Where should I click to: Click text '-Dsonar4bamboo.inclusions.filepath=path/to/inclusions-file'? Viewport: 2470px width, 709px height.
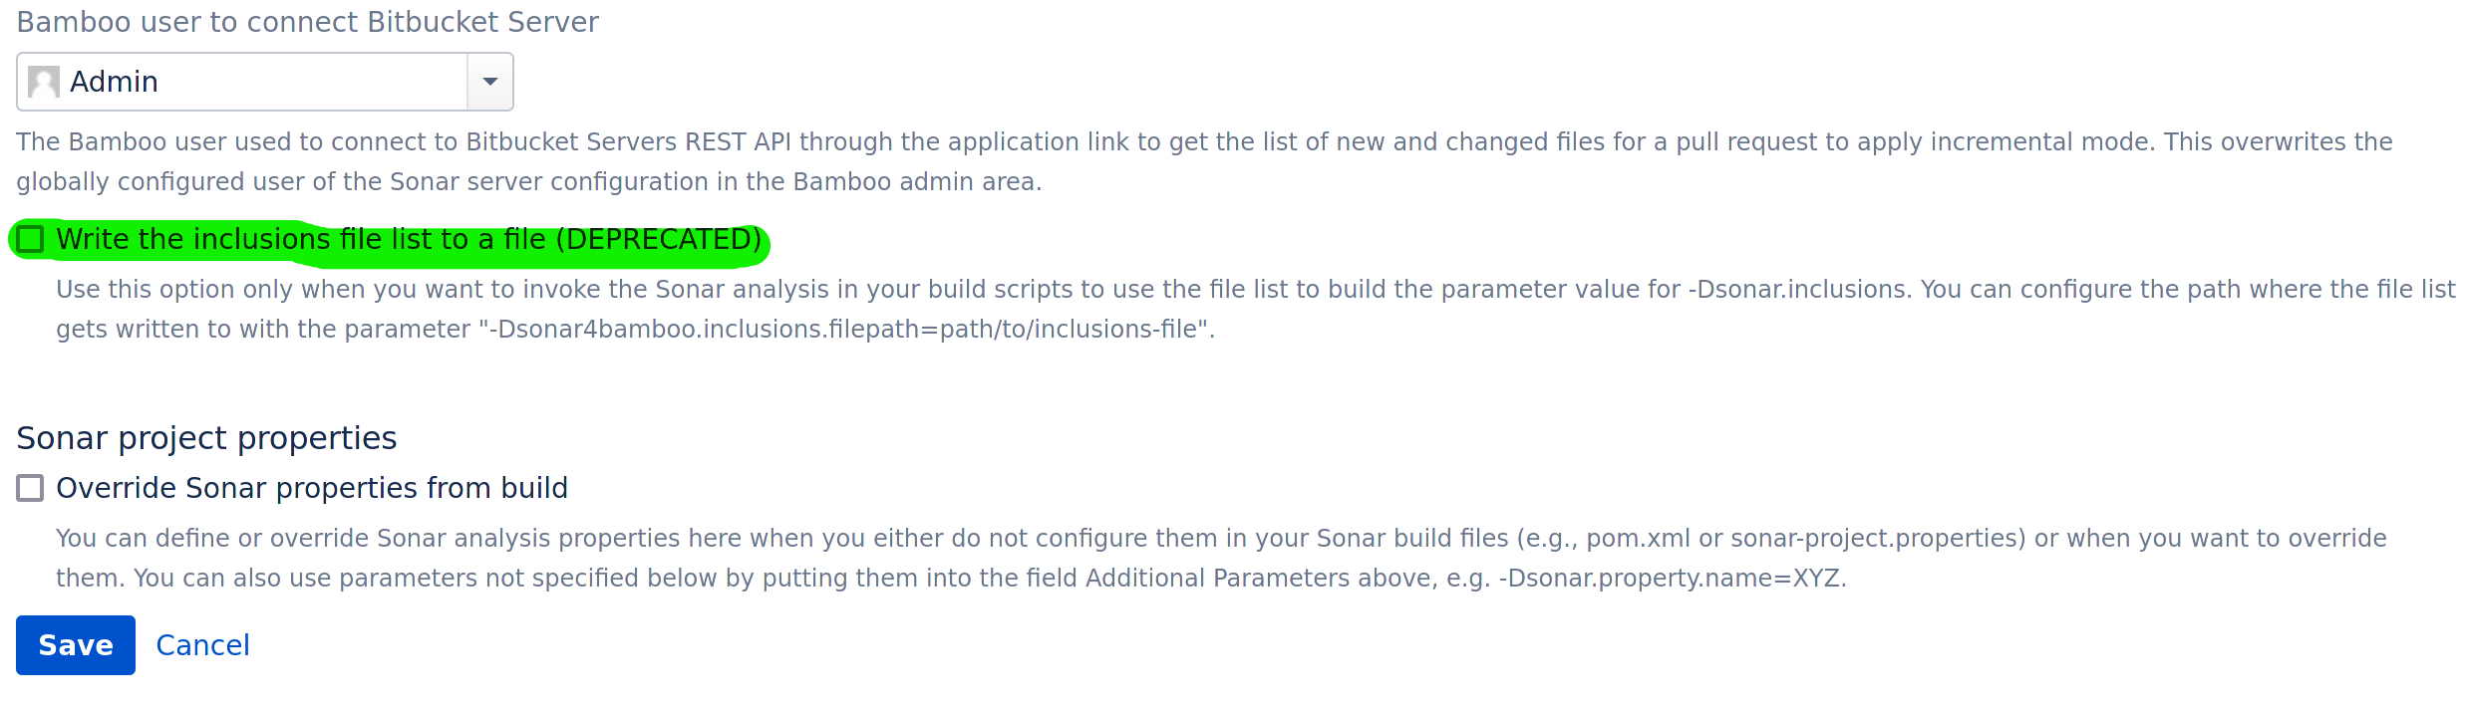(847, 330)
